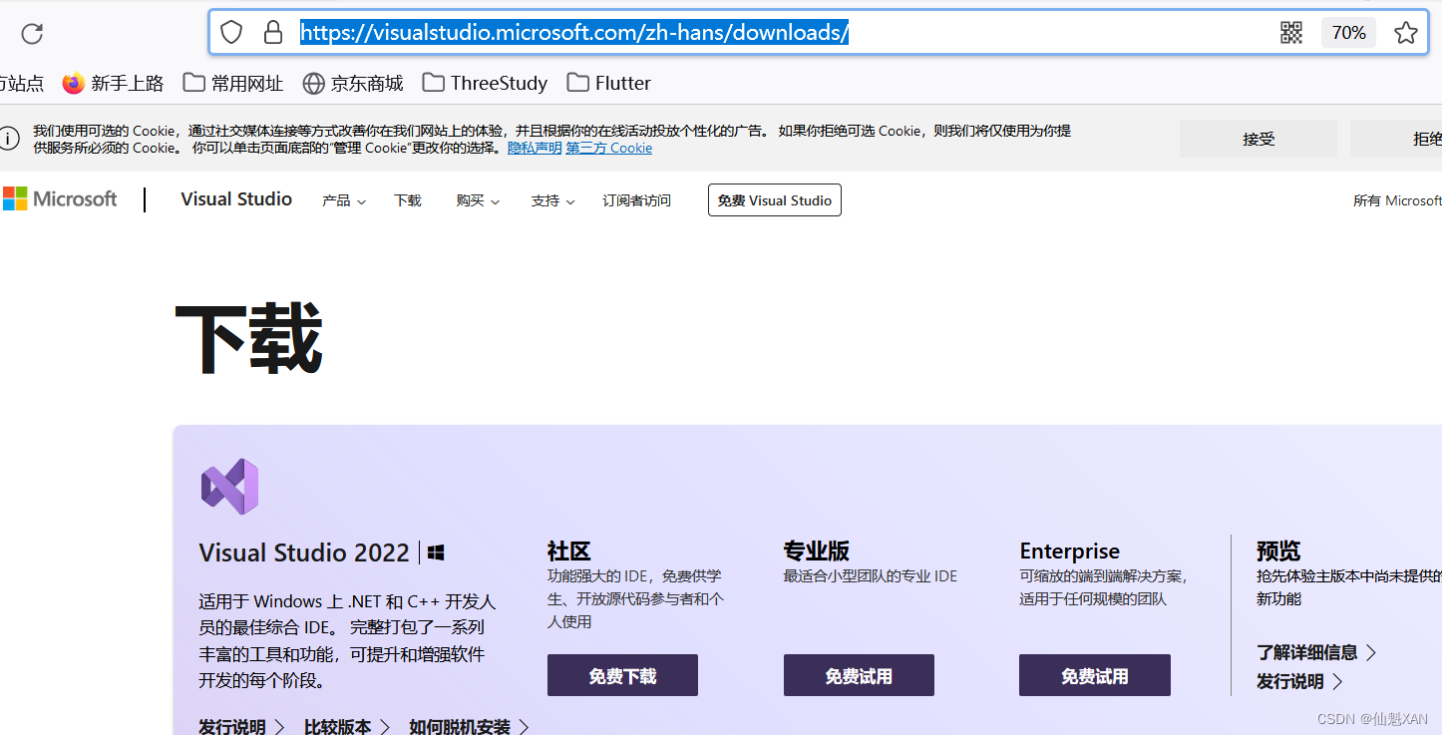Screen dimensions: 1442x735
Task: Open 发行说明 link under 预览
Action: (x=1299, y=682)
